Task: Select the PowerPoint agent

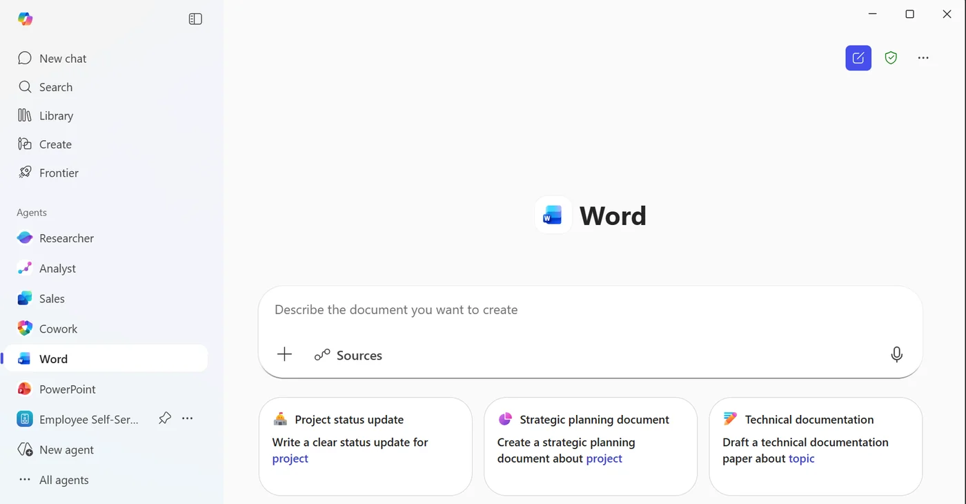Action: (105, 389)
